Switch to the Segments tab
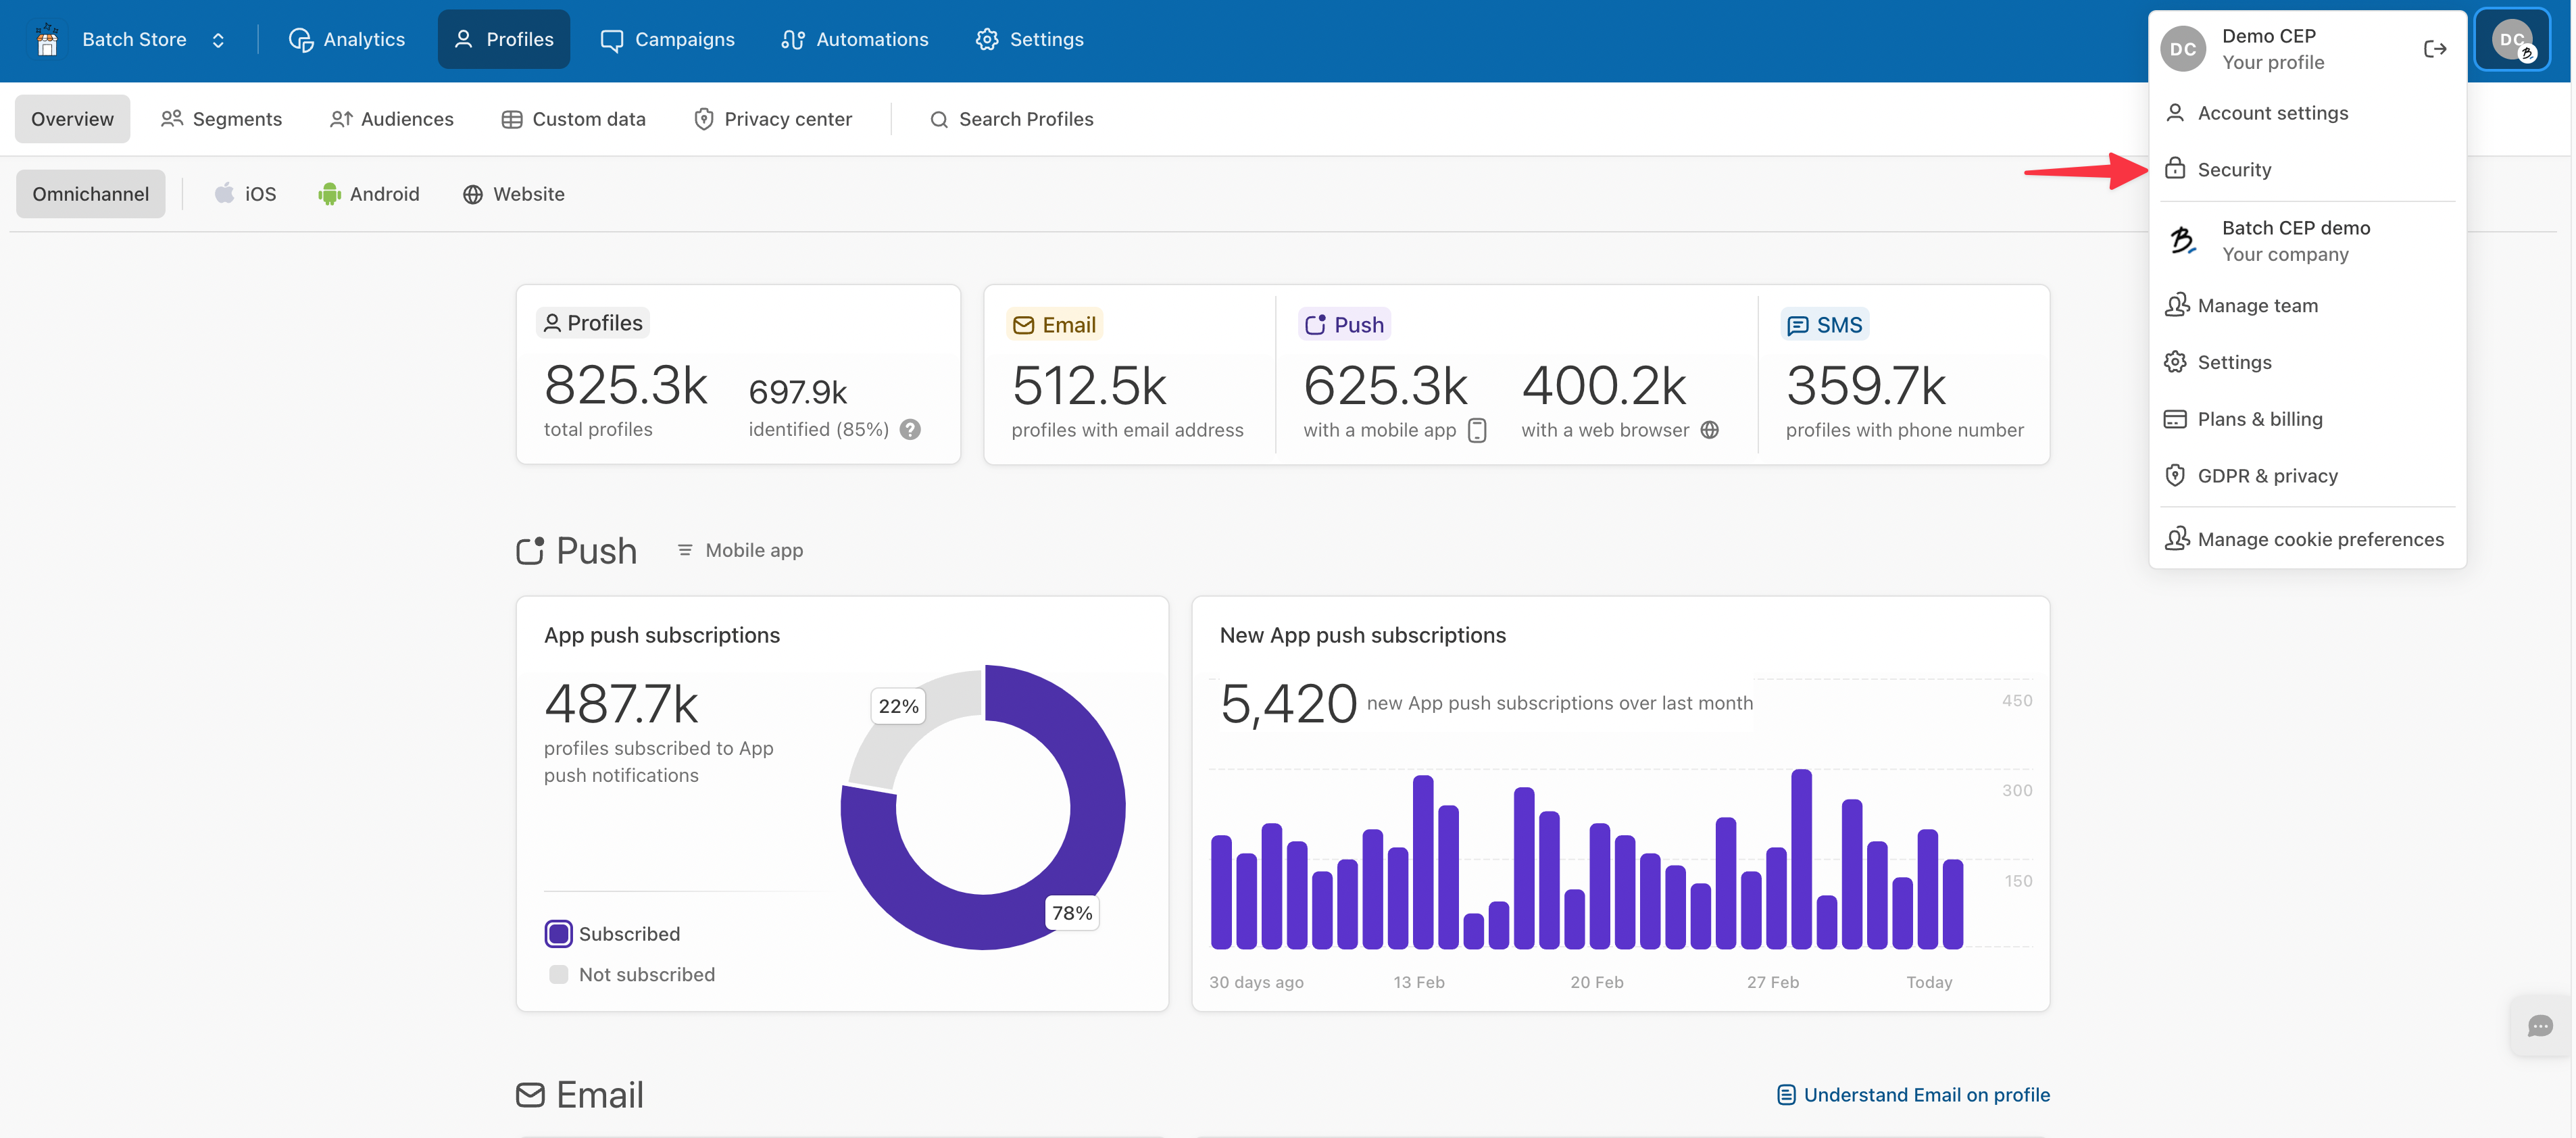This screenshot has height=1138, width=2576. pyautogui.click(x=221, y=119)
